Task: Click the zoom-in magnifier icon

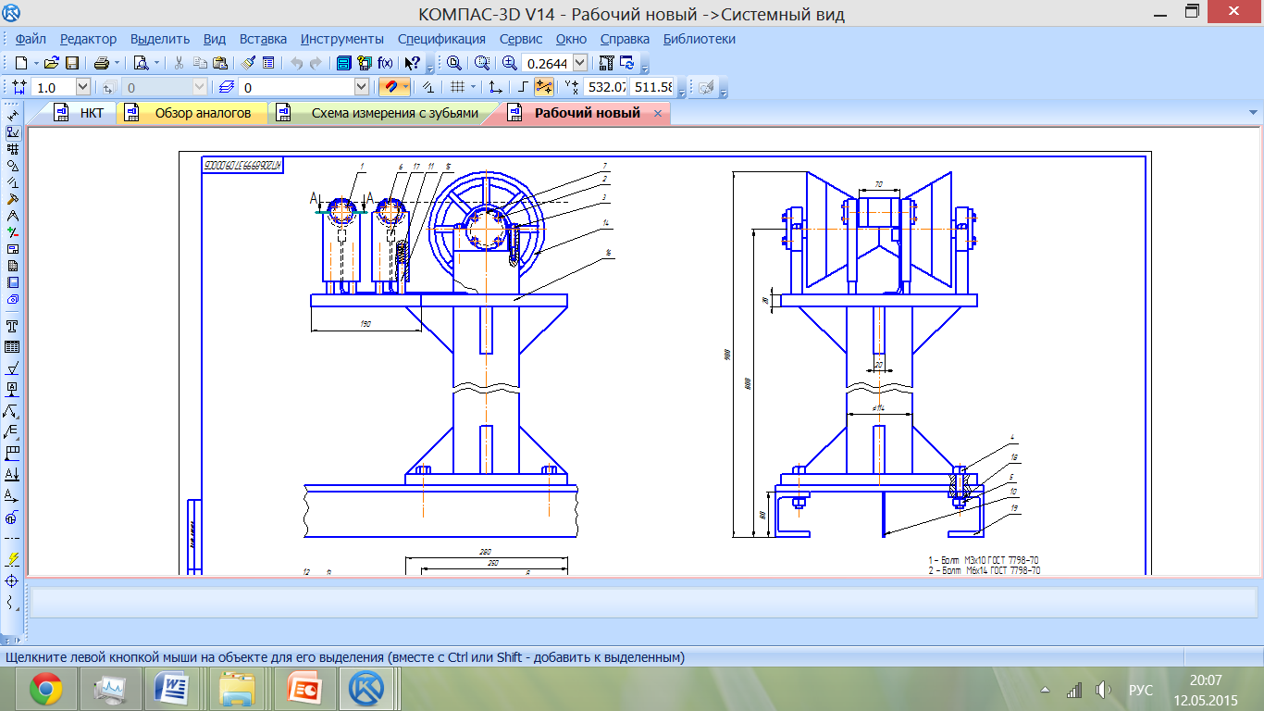Action: pyautogui.click(x=510, y=63)
